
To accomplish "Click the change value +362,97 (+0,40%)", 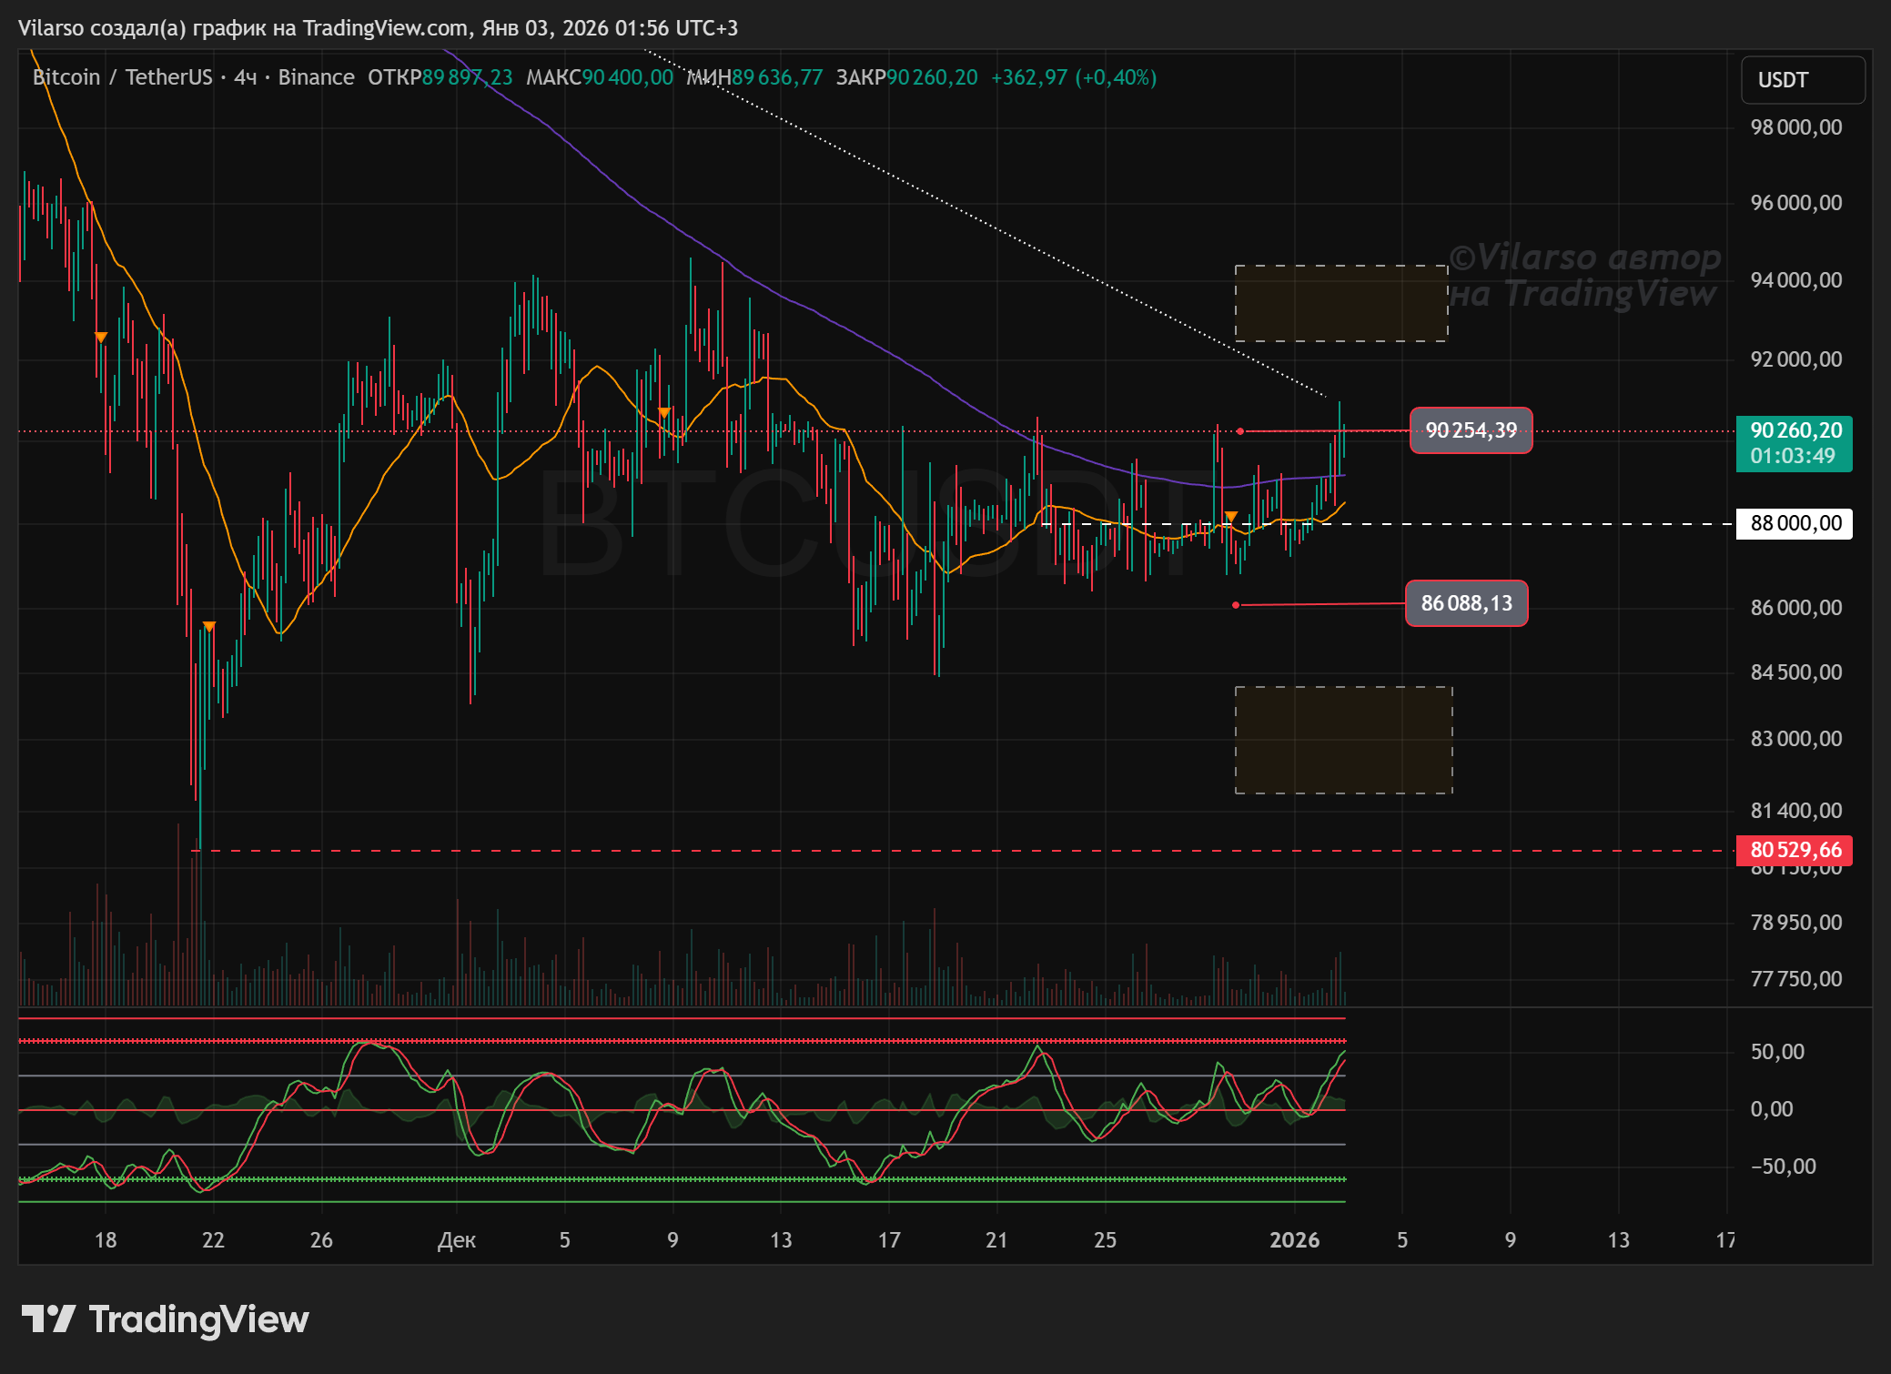I will point(1074,77).
